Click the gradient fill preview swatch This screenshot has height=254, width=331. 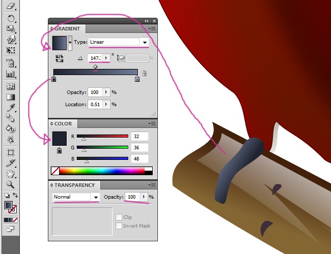pyautogui.click(x=60, y=43)
